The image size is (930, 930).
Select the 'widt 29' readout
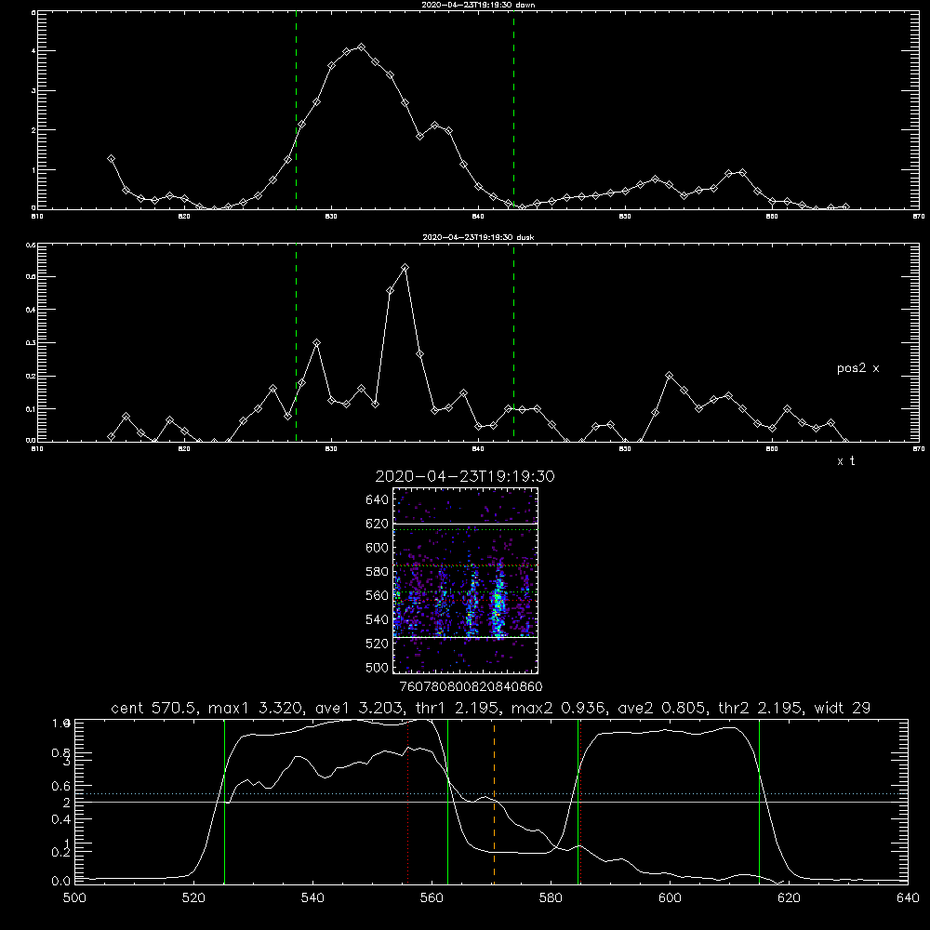[843, 708]
